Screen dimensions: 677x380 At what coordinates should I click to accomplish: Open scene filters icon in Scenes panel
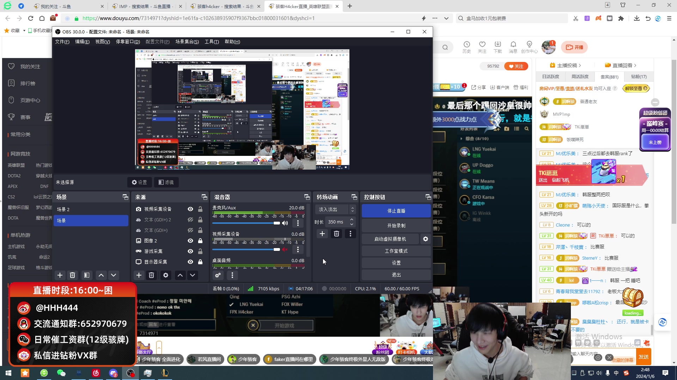(87, 275)
